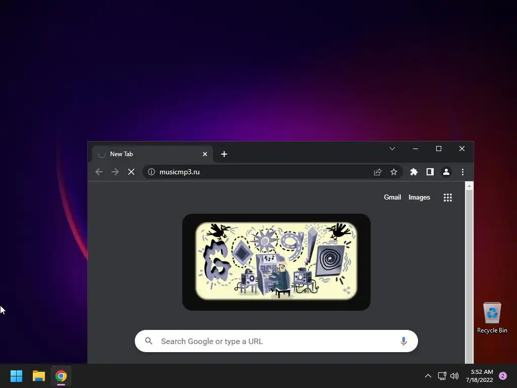Stop loading the page in Chrome
The height and width of the screenshot is (388, 517).
131,172
